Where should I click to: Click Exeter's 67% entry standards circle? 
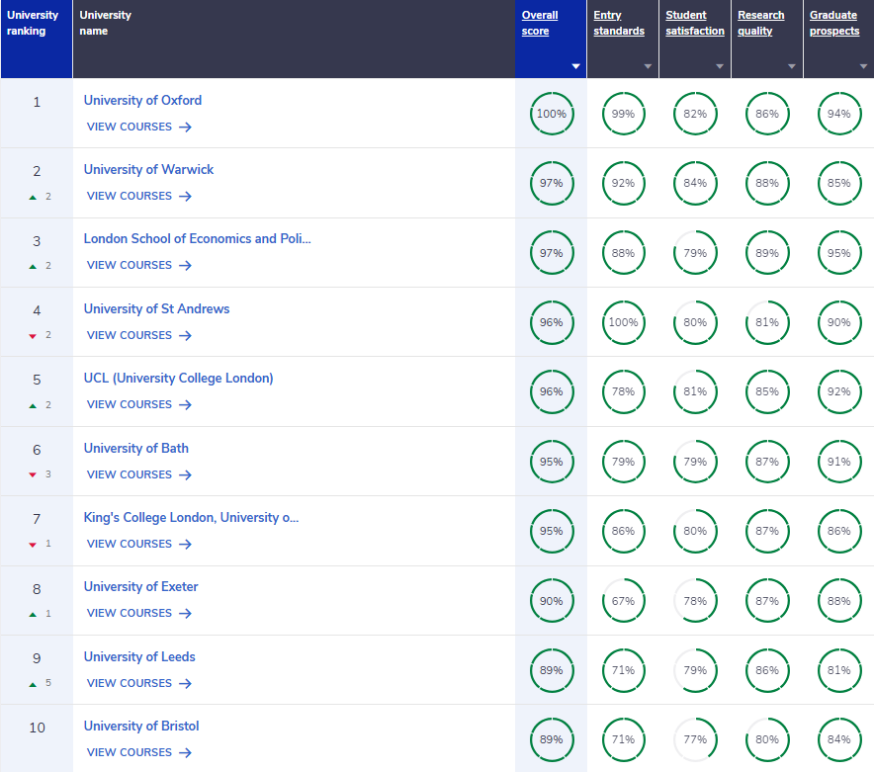pos(623,601)
